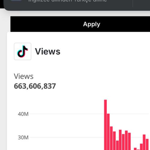Select the 663,606,837 views total
The height and width of the screenshot is (150, 150).
coord(35,86)
